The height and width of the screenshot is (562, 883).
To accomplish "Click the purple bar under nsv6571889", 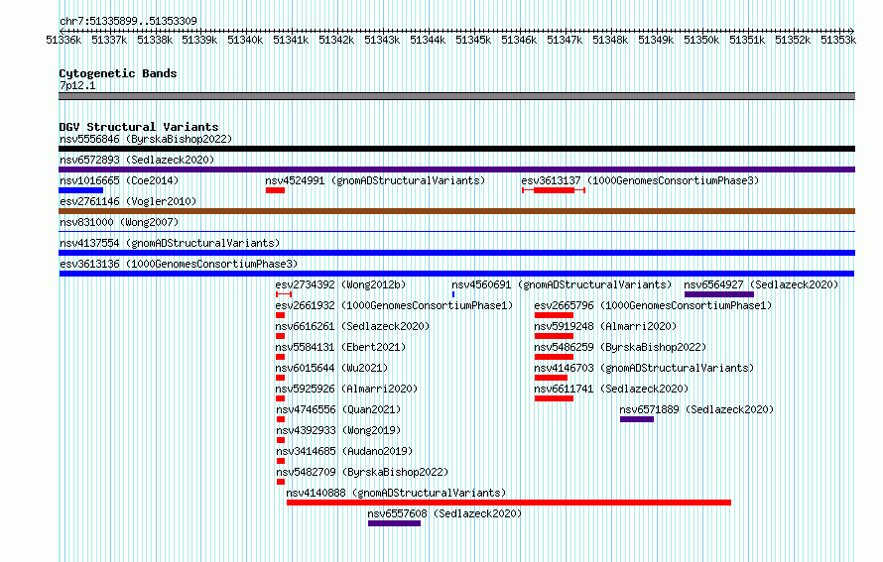I will coord(637,419).
